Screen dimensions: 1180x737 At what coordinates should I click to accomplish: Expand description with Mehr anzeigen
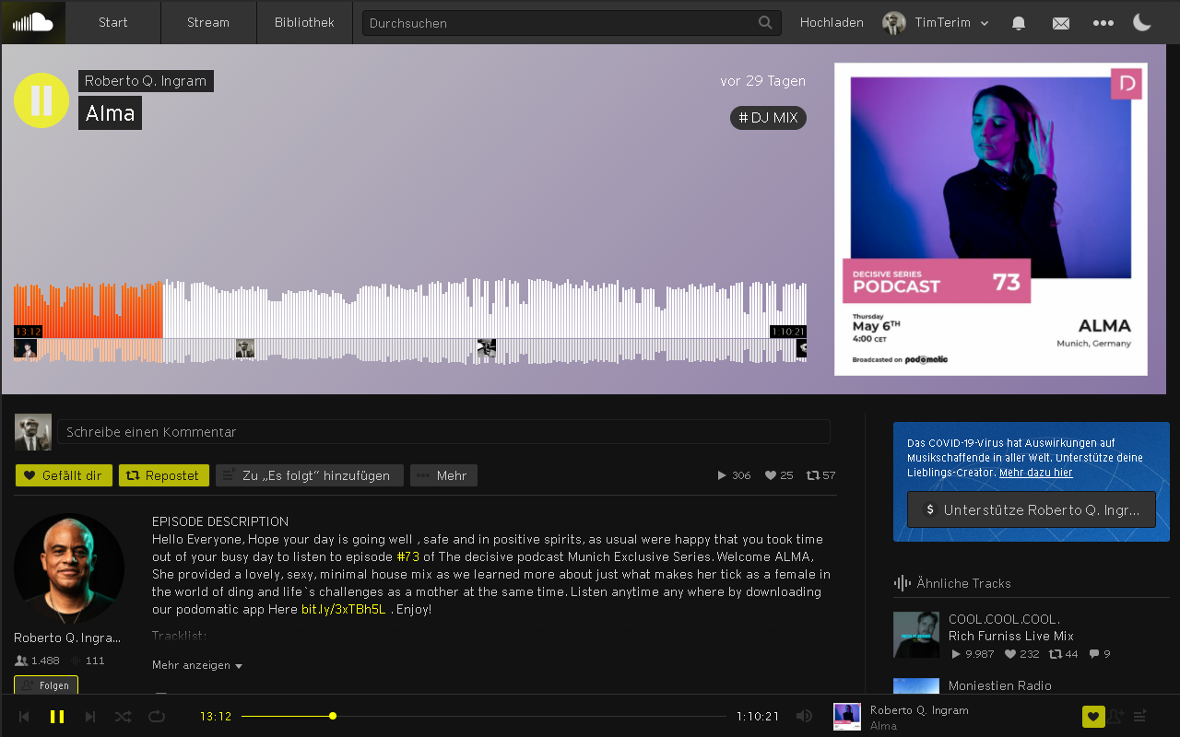click(197, 665)
